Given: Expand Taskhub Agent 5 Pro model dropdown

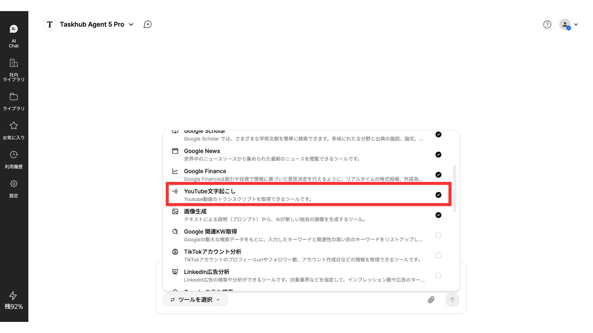Looking at the screenshot, I should click(x=131, y=24).
